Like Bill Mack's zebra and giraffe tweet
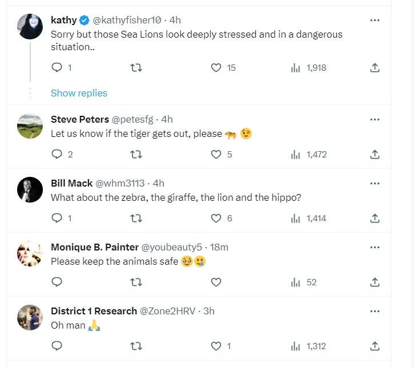 click(216, 218)
